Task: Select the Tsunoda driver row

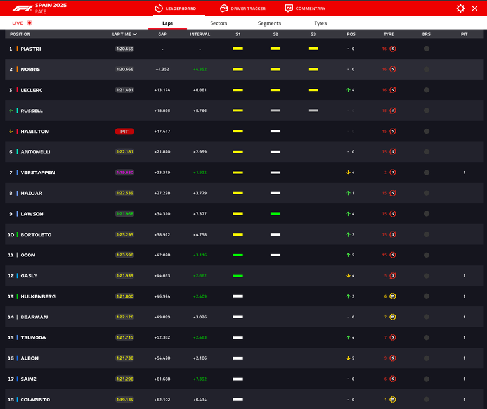Action: pos(244,337)
